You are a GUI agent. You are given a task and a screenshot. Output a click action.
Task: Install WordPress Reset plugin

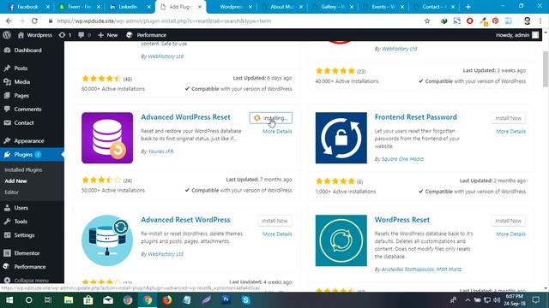pos(509,221)
